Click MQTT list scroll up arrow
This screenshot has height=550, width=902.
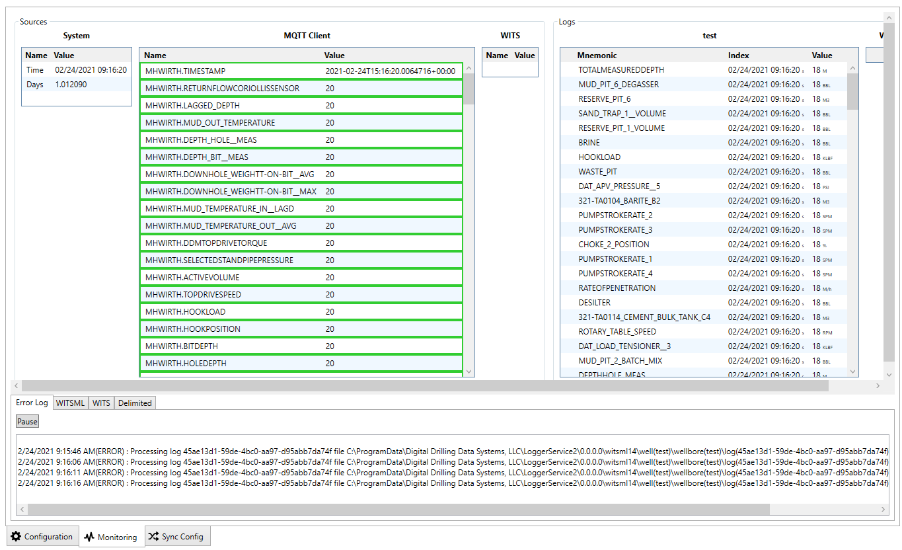click(469, 68)
